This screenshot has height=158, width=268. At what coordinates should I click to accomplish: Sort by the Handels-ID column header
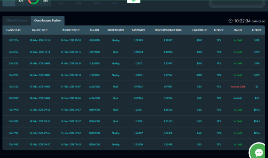pos(13,30)
